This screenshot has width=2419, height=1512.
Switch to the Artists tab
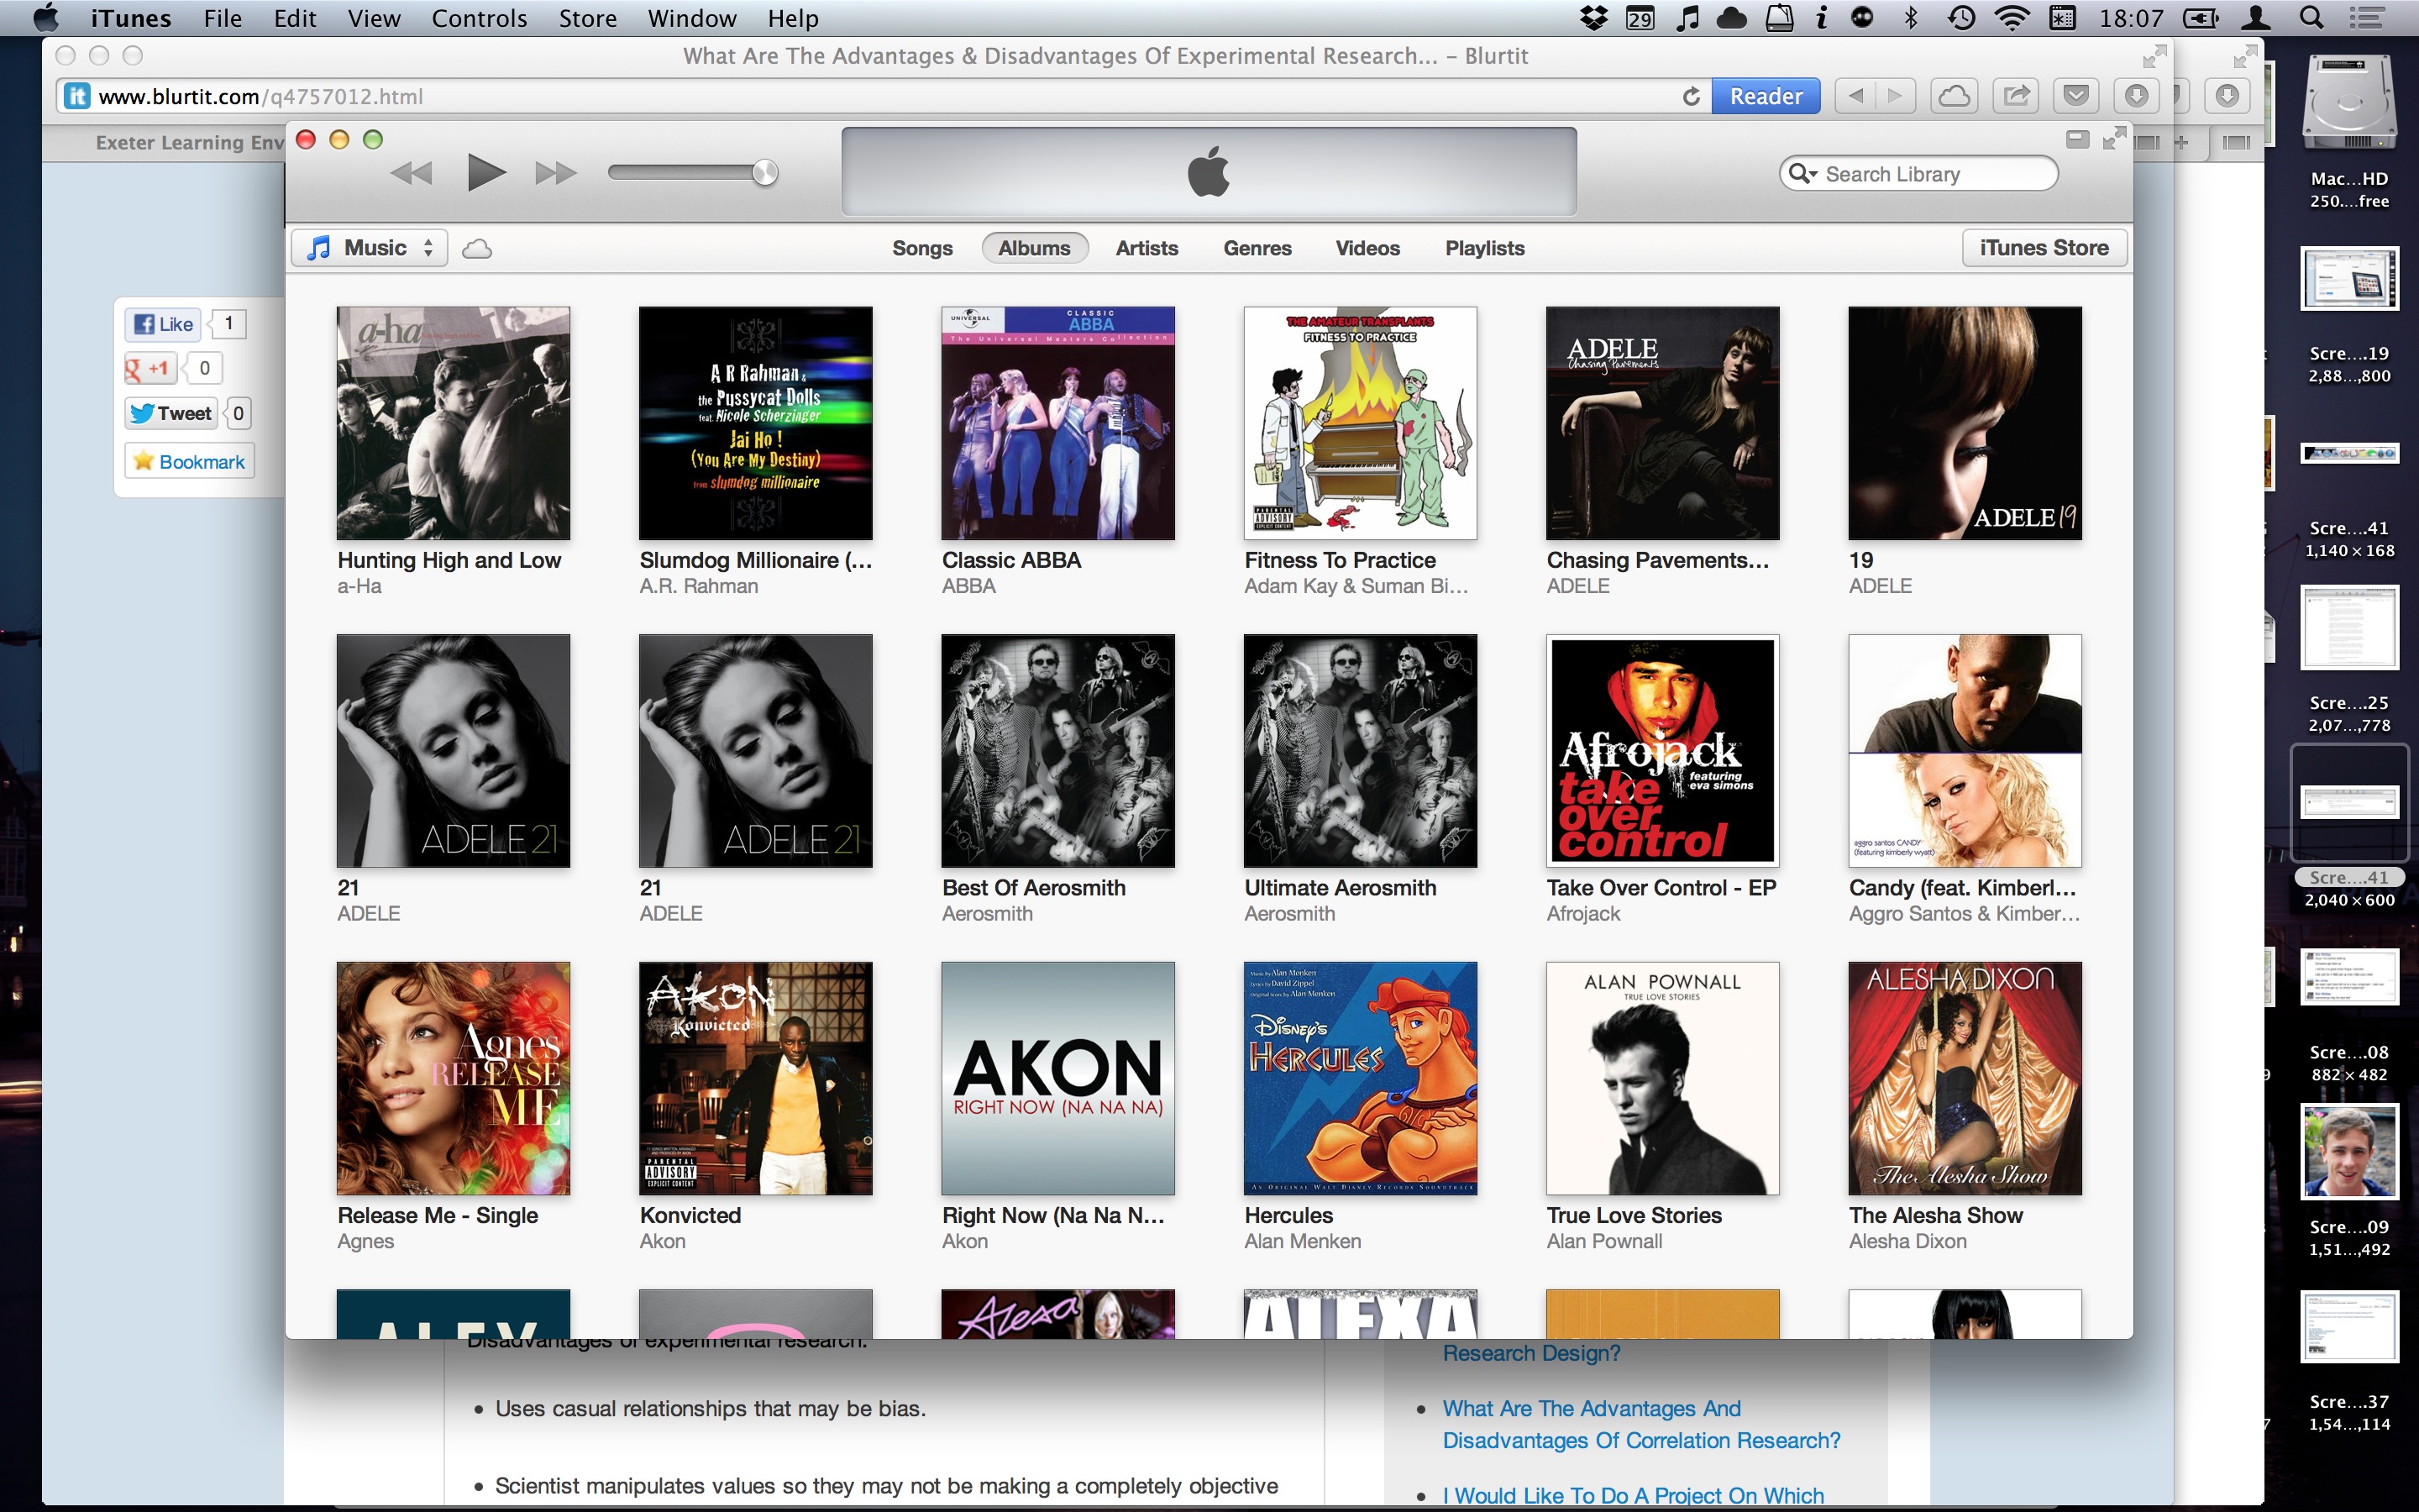tap(1147, 248)
